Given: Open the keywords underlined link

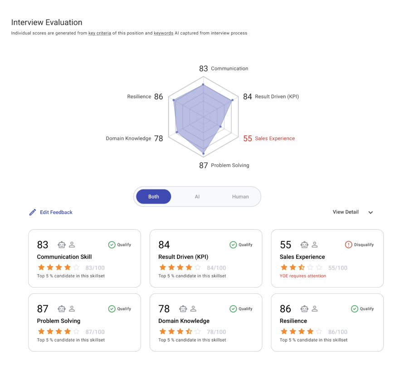Looking at the screenshot, I should click(x=164, y=33).
